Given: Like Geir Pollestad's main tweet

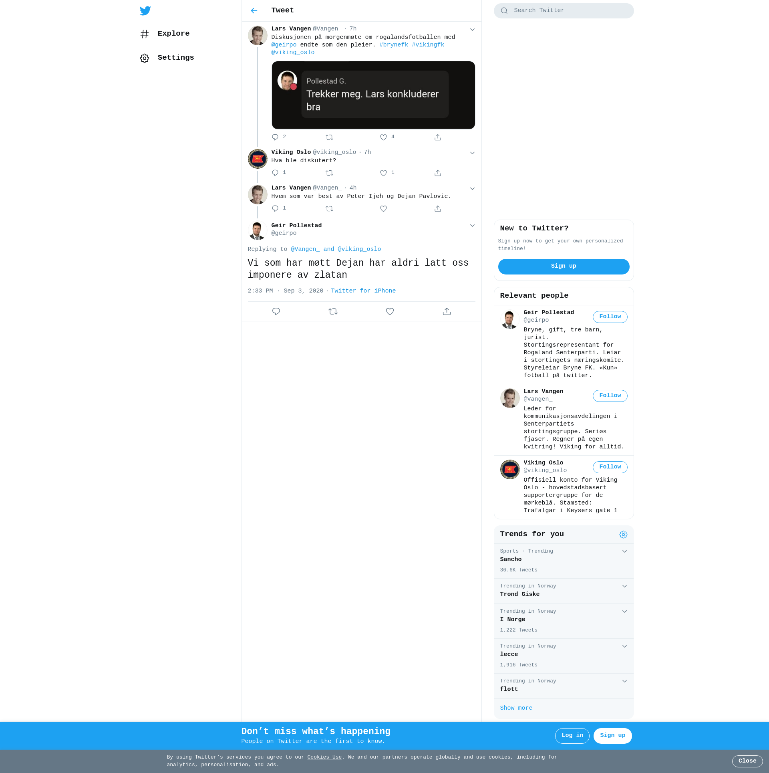Looking at the screenshot, I should [x=390, y=311].
